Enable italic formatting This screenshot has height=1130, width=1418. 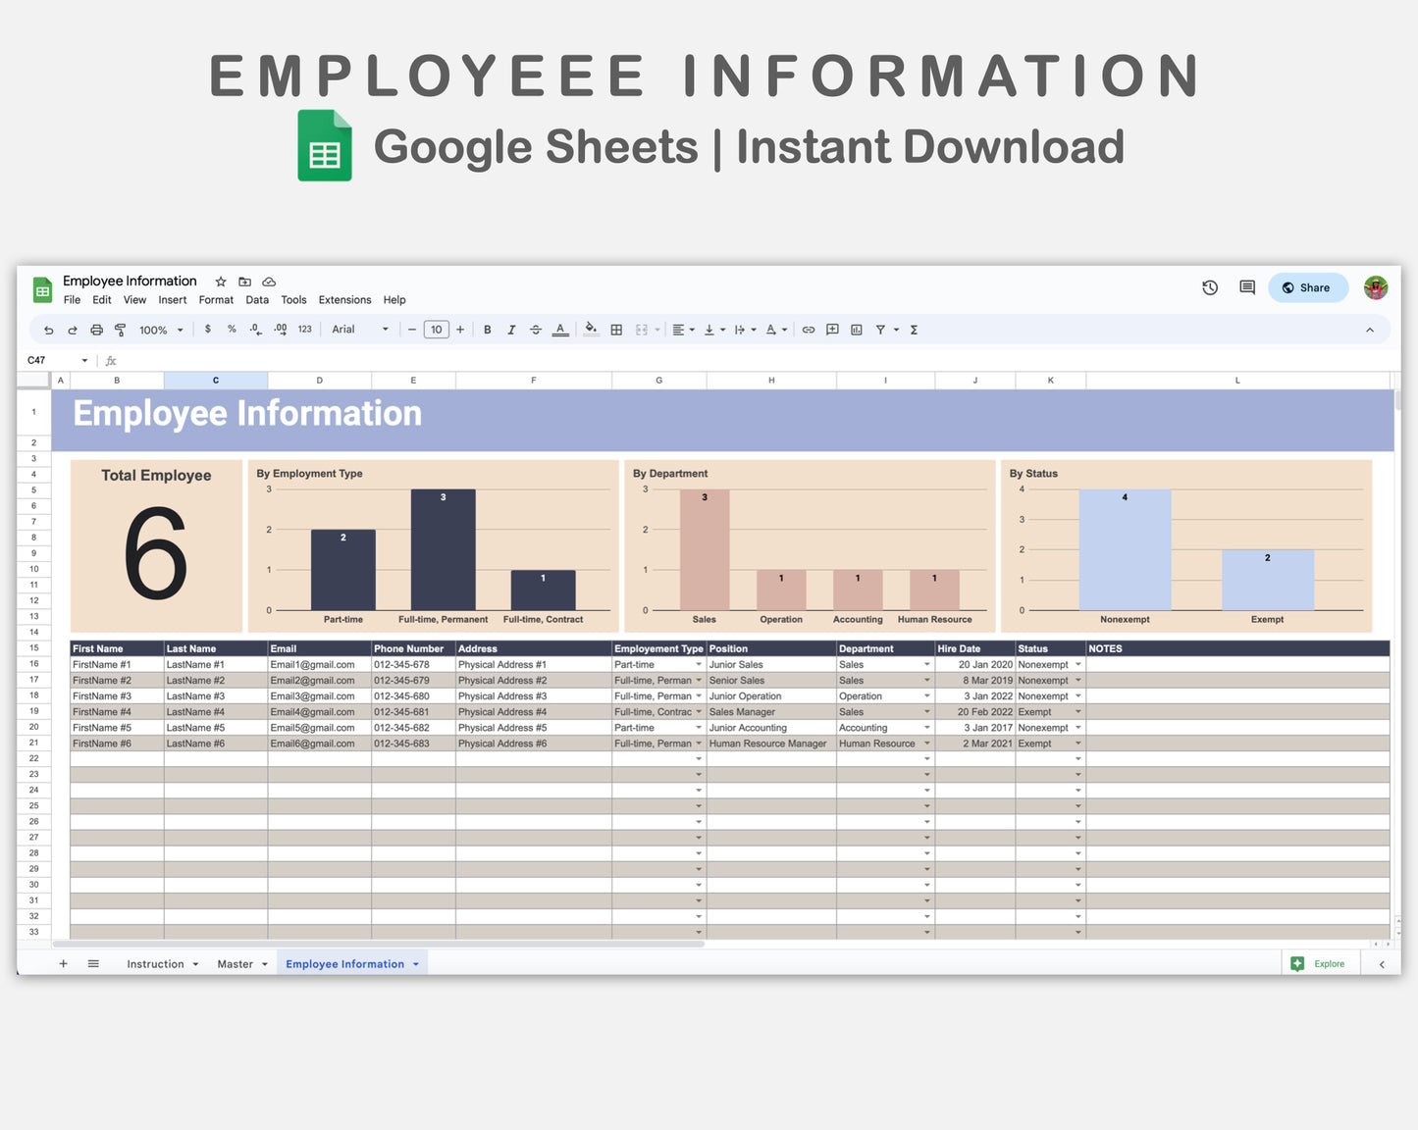tap(511, 330)
